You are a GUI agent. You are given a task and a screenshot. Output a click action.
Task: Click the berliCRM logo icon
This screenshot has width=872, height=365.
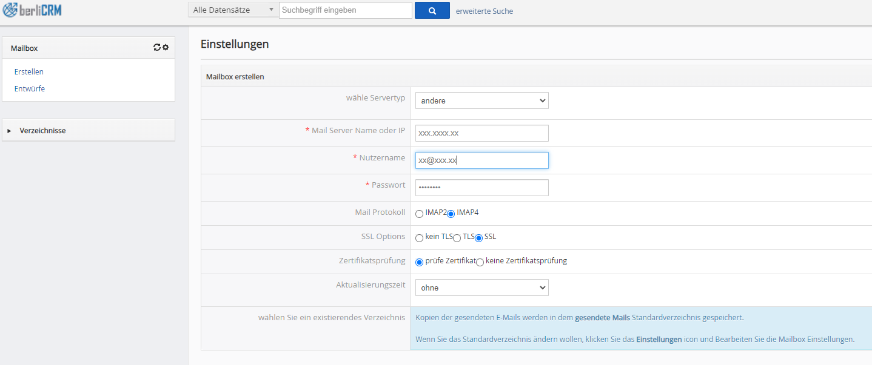(9, 10)
